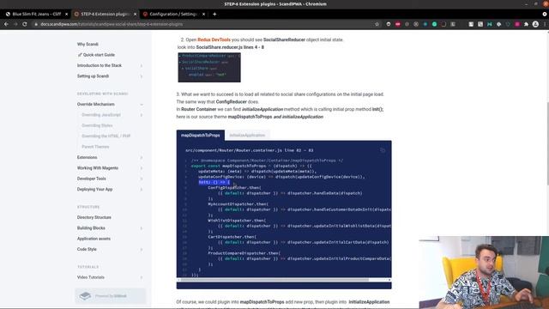Open Working With Magento page
549x309 pixels.
(97, 168)
